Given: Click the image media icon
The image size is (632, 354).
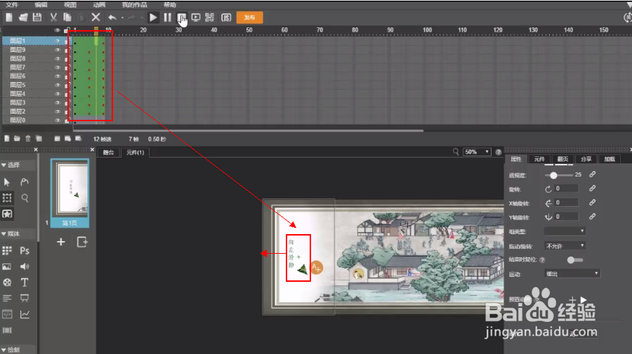Looking at the screenshot, I should click(x=7, y=266).
